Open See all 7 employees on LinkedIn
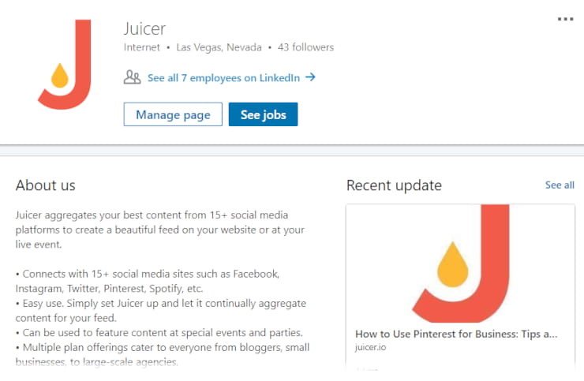 pyautogui.click(x=223, y=78)
